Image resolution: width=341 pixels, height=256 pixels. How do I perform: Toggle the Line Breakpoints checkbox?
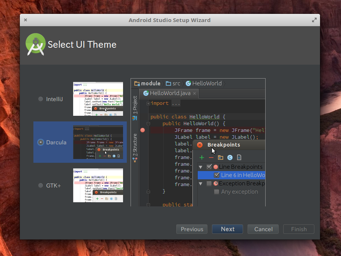point(209,167)
